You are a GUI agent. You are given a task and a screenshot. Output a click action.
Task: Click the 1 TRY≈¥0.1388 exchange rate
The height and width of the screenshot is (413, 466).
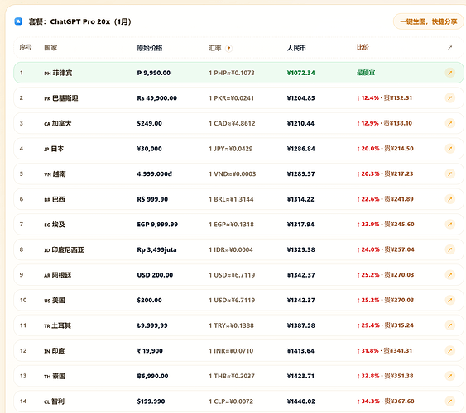[x=231, y=325]
